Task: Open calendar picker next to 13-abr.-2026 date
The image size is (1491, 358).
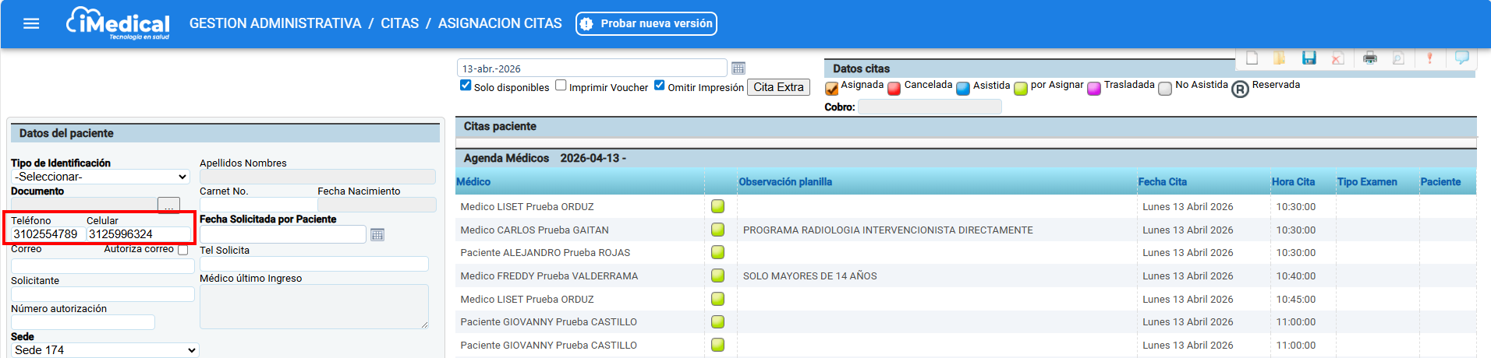Action: tap(738, 68)
